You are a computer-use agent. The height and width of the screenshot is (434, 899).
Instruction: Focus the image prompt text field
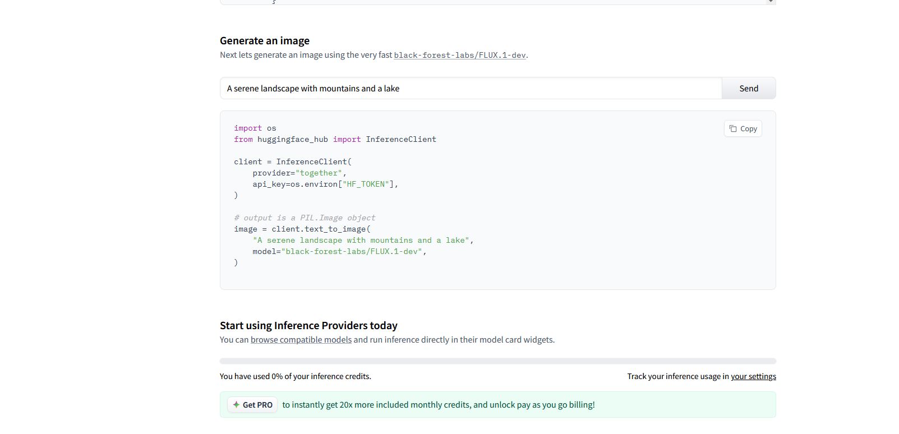(471, 89)
